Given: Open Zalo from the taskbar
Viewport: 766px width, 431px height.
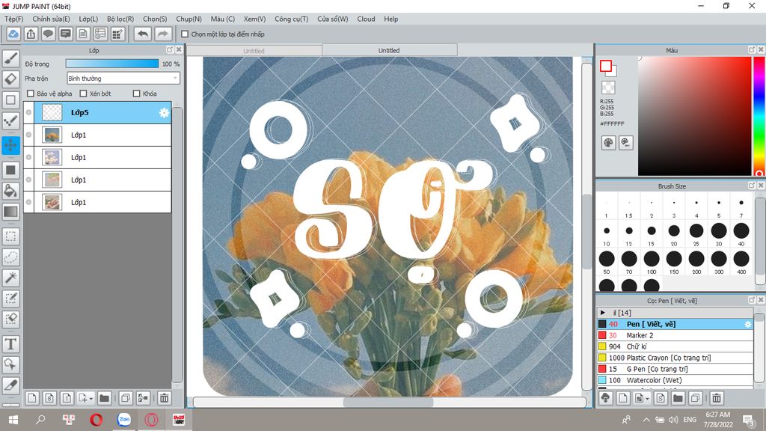Looking at the screenshot, I should (124, 420).
